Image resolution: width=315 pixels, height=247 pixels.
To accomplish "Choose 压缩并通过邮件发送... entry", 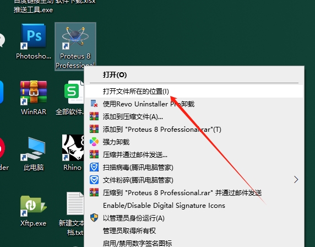I will [194, 155].
